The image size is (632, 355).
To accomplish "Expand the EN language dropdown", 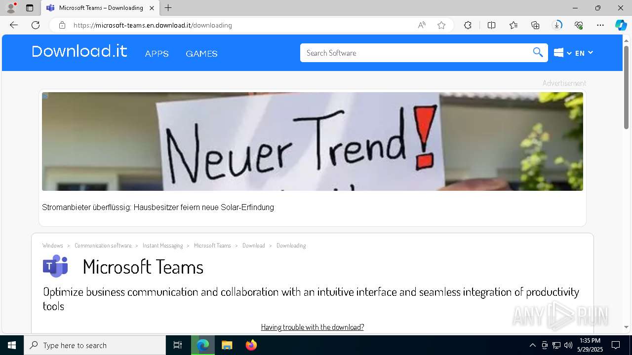I will click(584, 53).
